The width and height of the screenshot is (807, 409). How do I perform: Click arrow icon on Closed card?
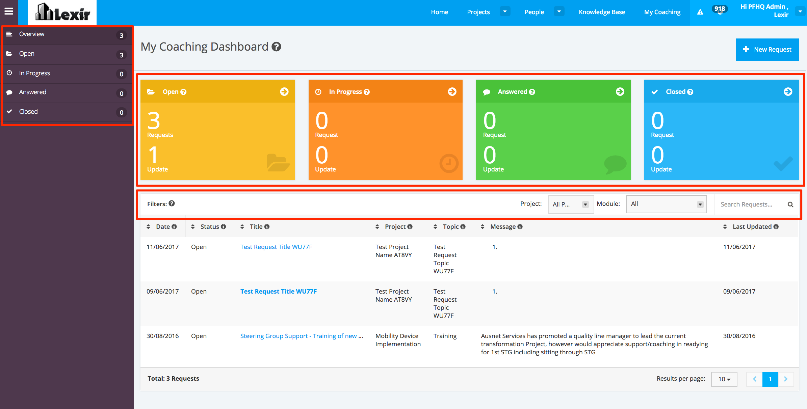788,91
